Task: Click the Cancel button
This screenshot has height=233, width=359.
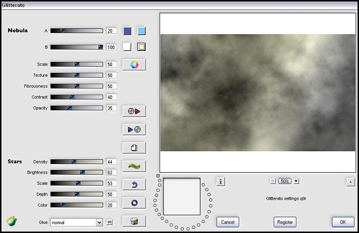Action: (x=228, y=222)
